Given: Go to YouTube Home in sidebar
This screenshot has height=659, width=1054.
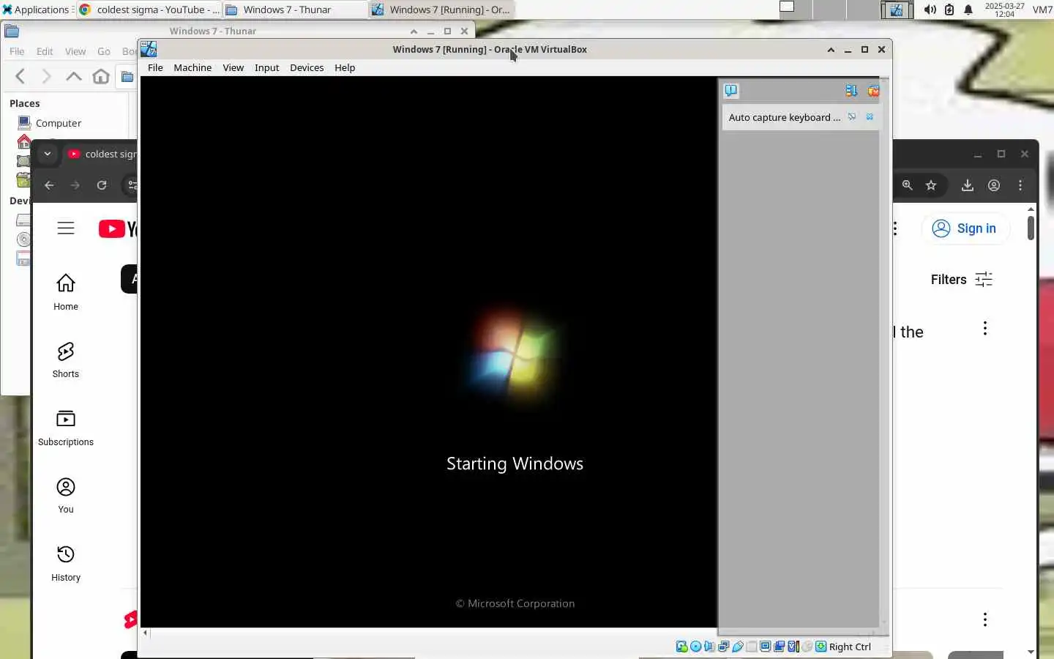Looking at the screenshot, I should [66, 291].
